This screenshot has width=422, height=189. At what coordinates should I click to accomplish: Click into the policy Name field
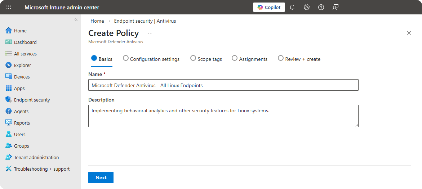223,85
